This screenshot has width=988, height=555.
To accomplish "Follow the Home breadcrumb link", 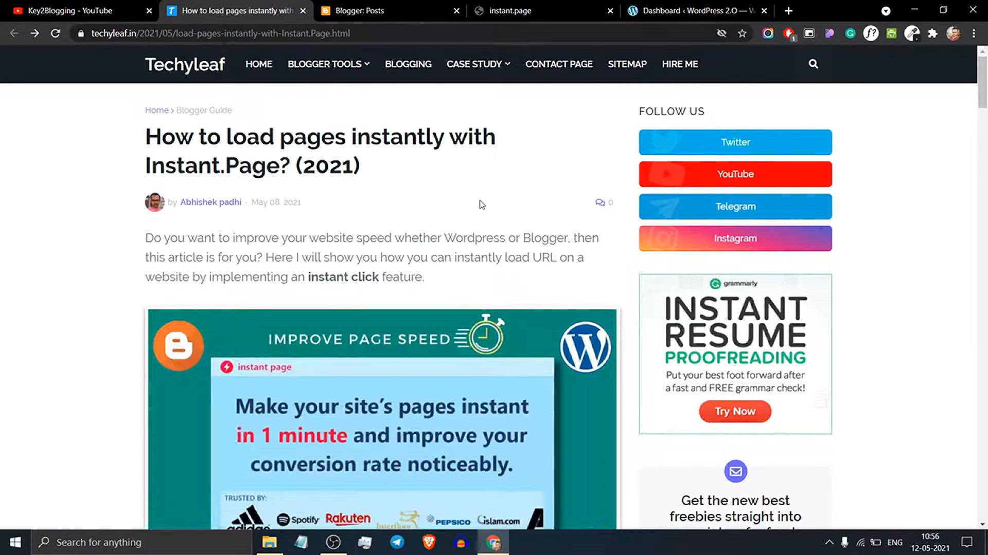I will click(x=156, y=110).
